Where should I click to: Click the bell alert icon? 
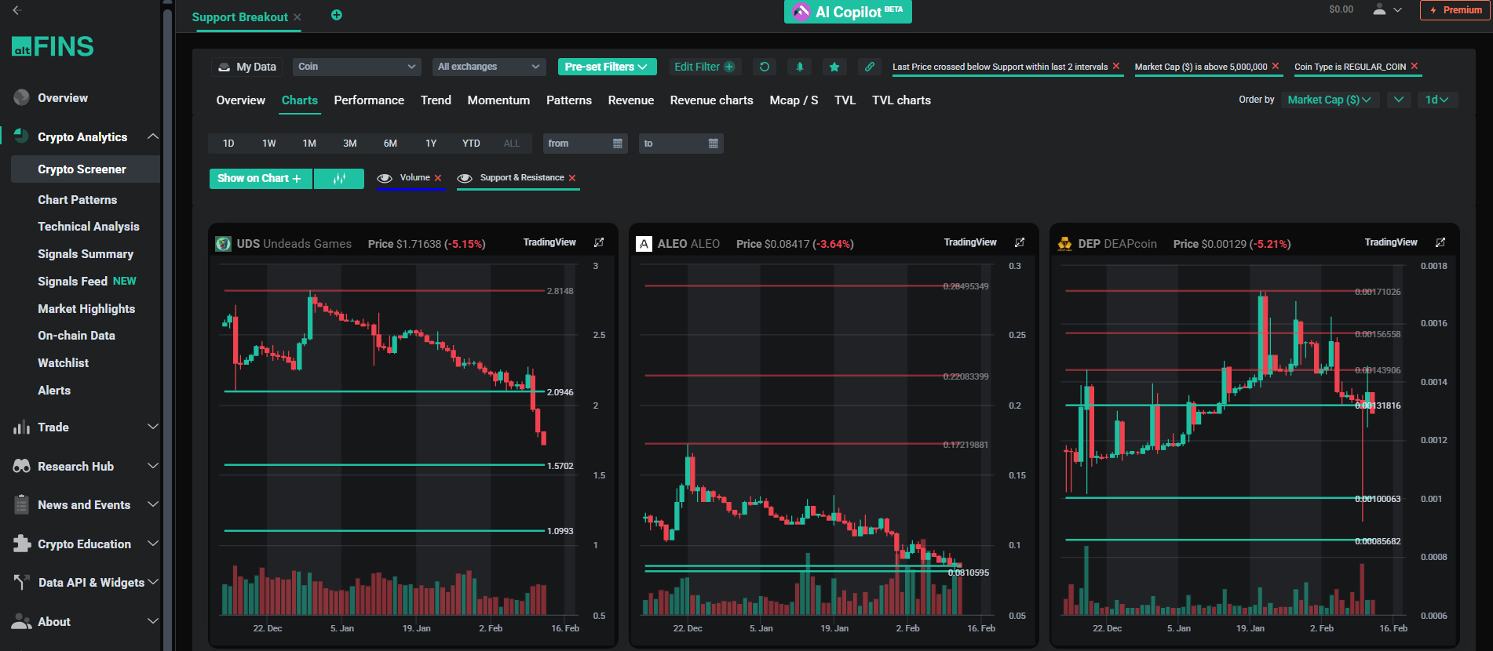[799, 67]
